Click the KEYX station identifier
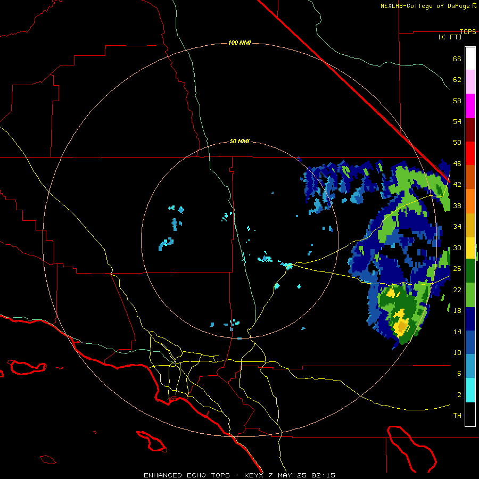 (253, 475)
